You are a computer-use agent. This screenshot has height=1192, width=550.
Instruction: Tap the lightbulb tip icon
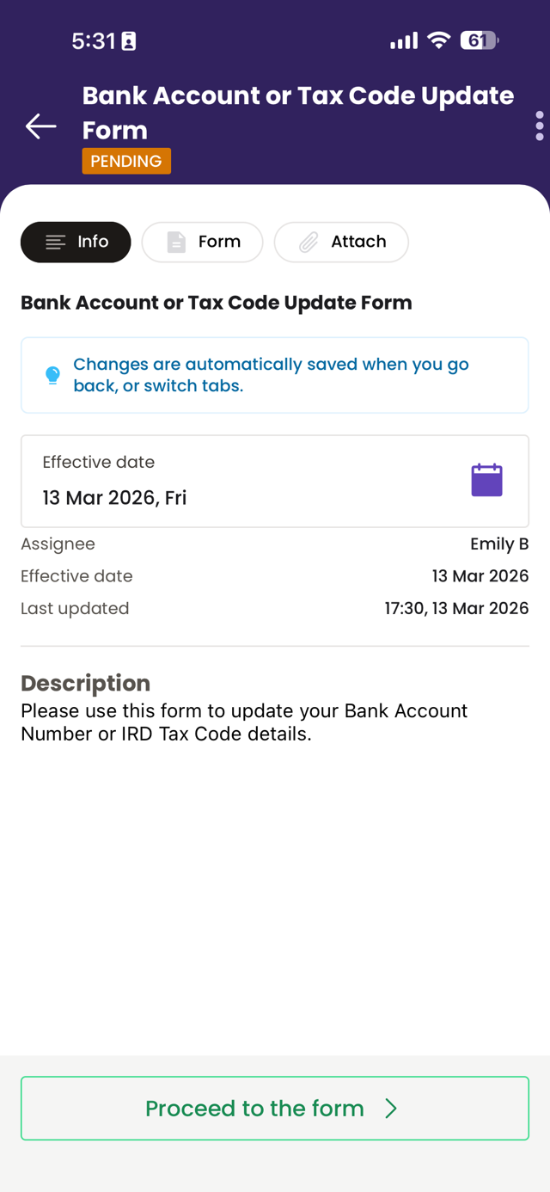coord(52,376)
